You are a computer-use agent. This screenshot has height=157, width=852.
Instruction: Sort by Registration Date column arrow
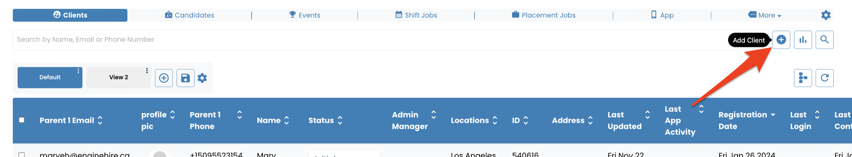tap(773, 115)
